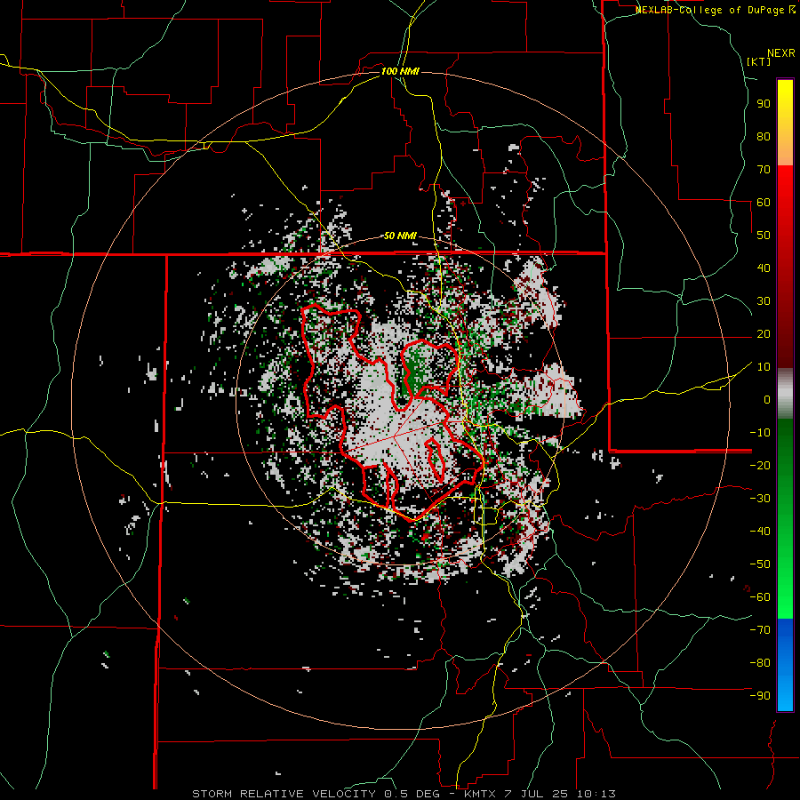
Task: Click the -50 value on velocity scale
Action: [760, 564]
